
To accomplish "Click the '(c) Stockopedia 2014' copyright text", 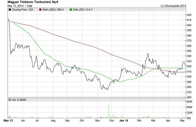I will (x=173, y=6).
